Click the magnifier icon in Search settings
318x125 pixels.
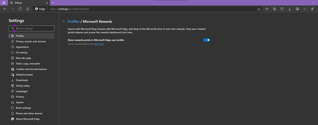tap(13, 29)
